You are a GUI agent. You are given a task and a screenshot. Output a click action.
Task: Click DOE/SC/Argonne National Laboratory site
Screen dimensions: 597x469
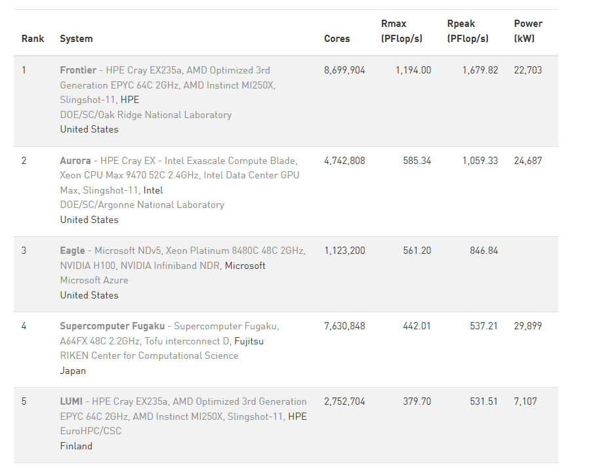coord(142,205)
